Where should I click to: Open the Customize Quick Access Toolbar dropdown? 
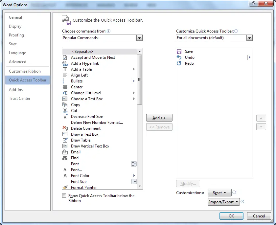click(249, 38)
